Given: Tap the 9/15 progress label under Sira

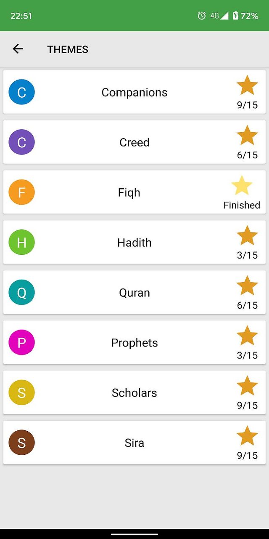Looking at the screenshot, I should click(x=248, y=455).
